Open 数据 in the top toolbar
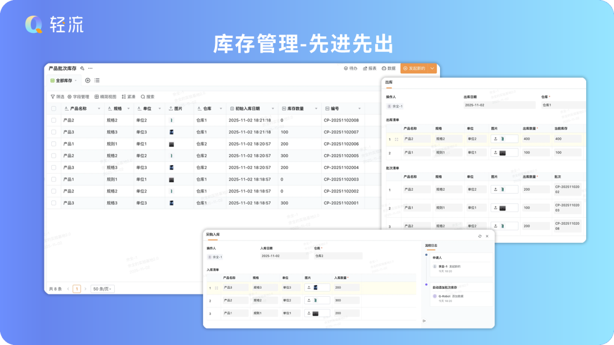This screenshot has width=614, height=345. (x=389, y=68)
